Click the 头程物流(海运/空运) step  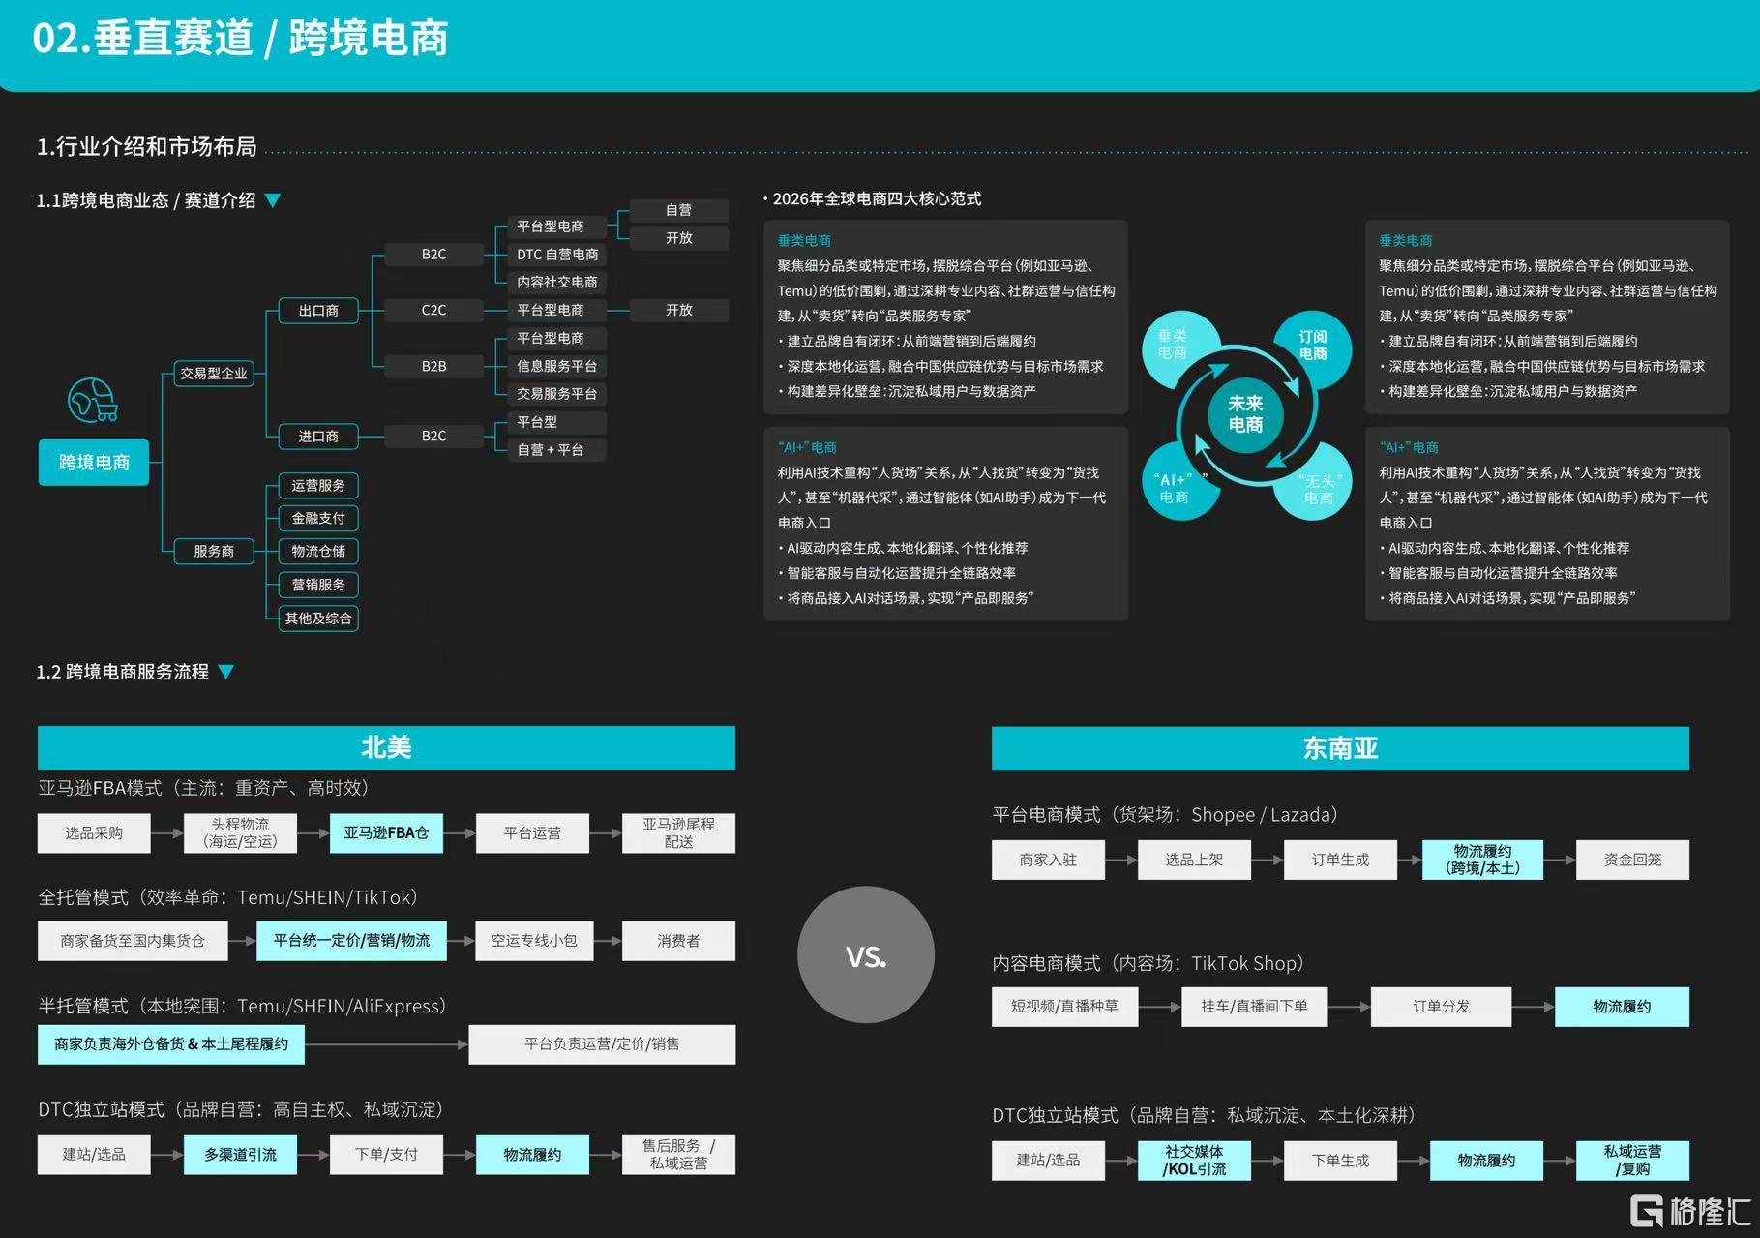[x=240, y=833]
